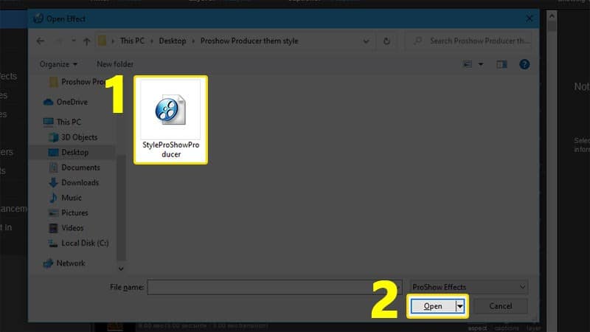
Task: Open the view options dropdown arrow
Action: point(481,64)
